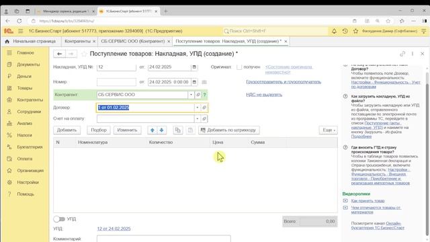Close the Поступление товаров tab

286,41
